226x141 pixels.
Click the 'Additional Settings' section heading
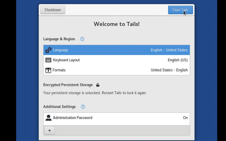pyautogui.click(x=59, y=107)
